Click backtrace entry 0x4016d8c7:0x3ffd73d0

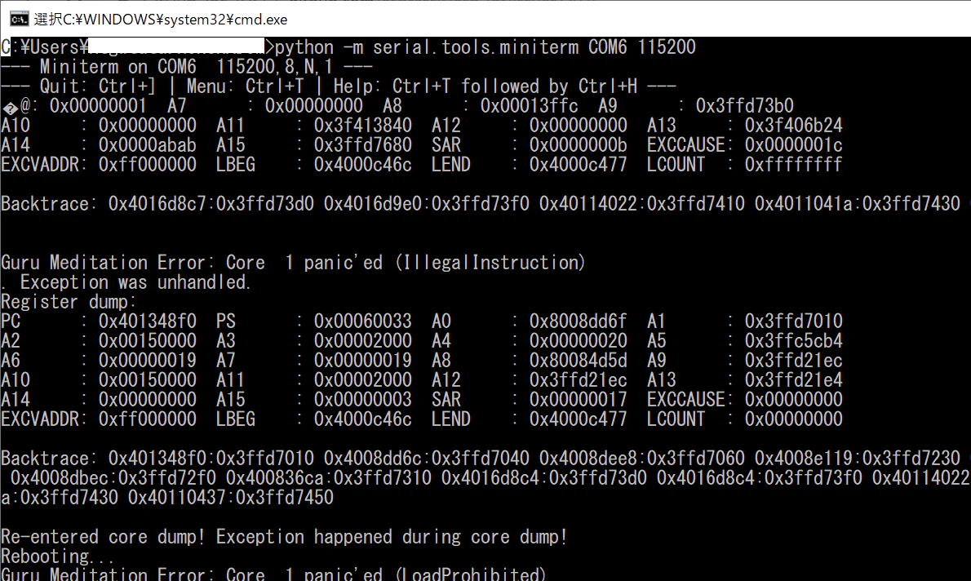(x=211, y=204)
